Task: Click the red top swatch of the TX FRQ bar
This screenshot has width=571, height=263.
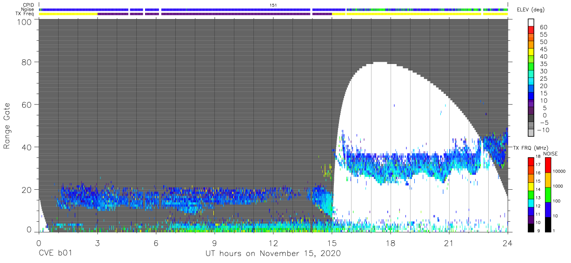Action: [531, 161]
